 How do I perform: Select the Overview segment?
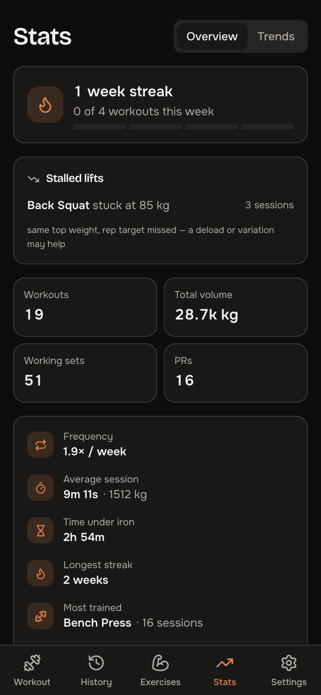click(x=212, y=36)
